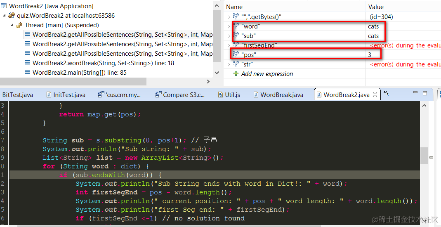Click the debug target icon beside quiz.WordBreak2

click(12, 15)
